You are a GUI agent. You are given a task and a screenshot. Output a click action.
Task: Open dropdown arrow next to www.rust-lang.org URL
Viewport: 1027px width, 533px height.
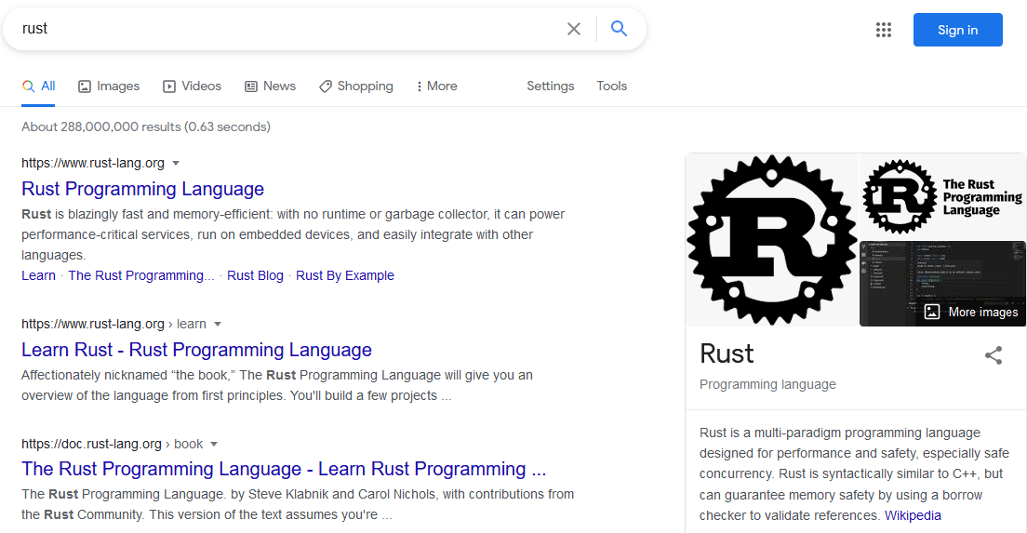tap(176, 163)
